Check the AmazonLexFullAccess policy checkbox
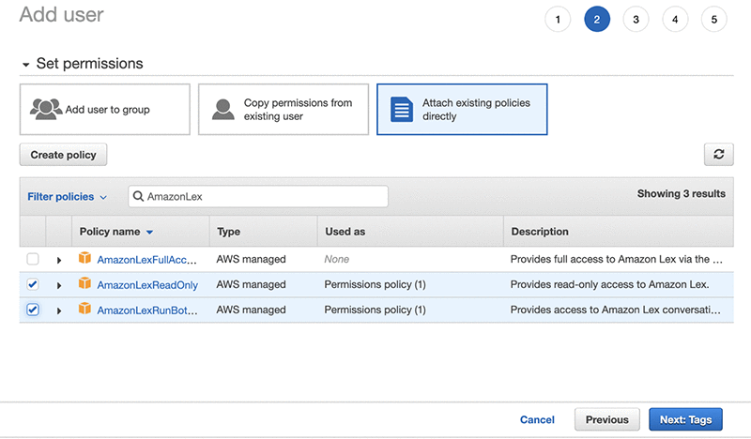751x439 pixels. pyautogui.click(x=33, y=259)
